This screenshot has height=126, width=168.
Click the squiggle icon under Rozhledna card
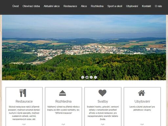[x=63, y=124]
